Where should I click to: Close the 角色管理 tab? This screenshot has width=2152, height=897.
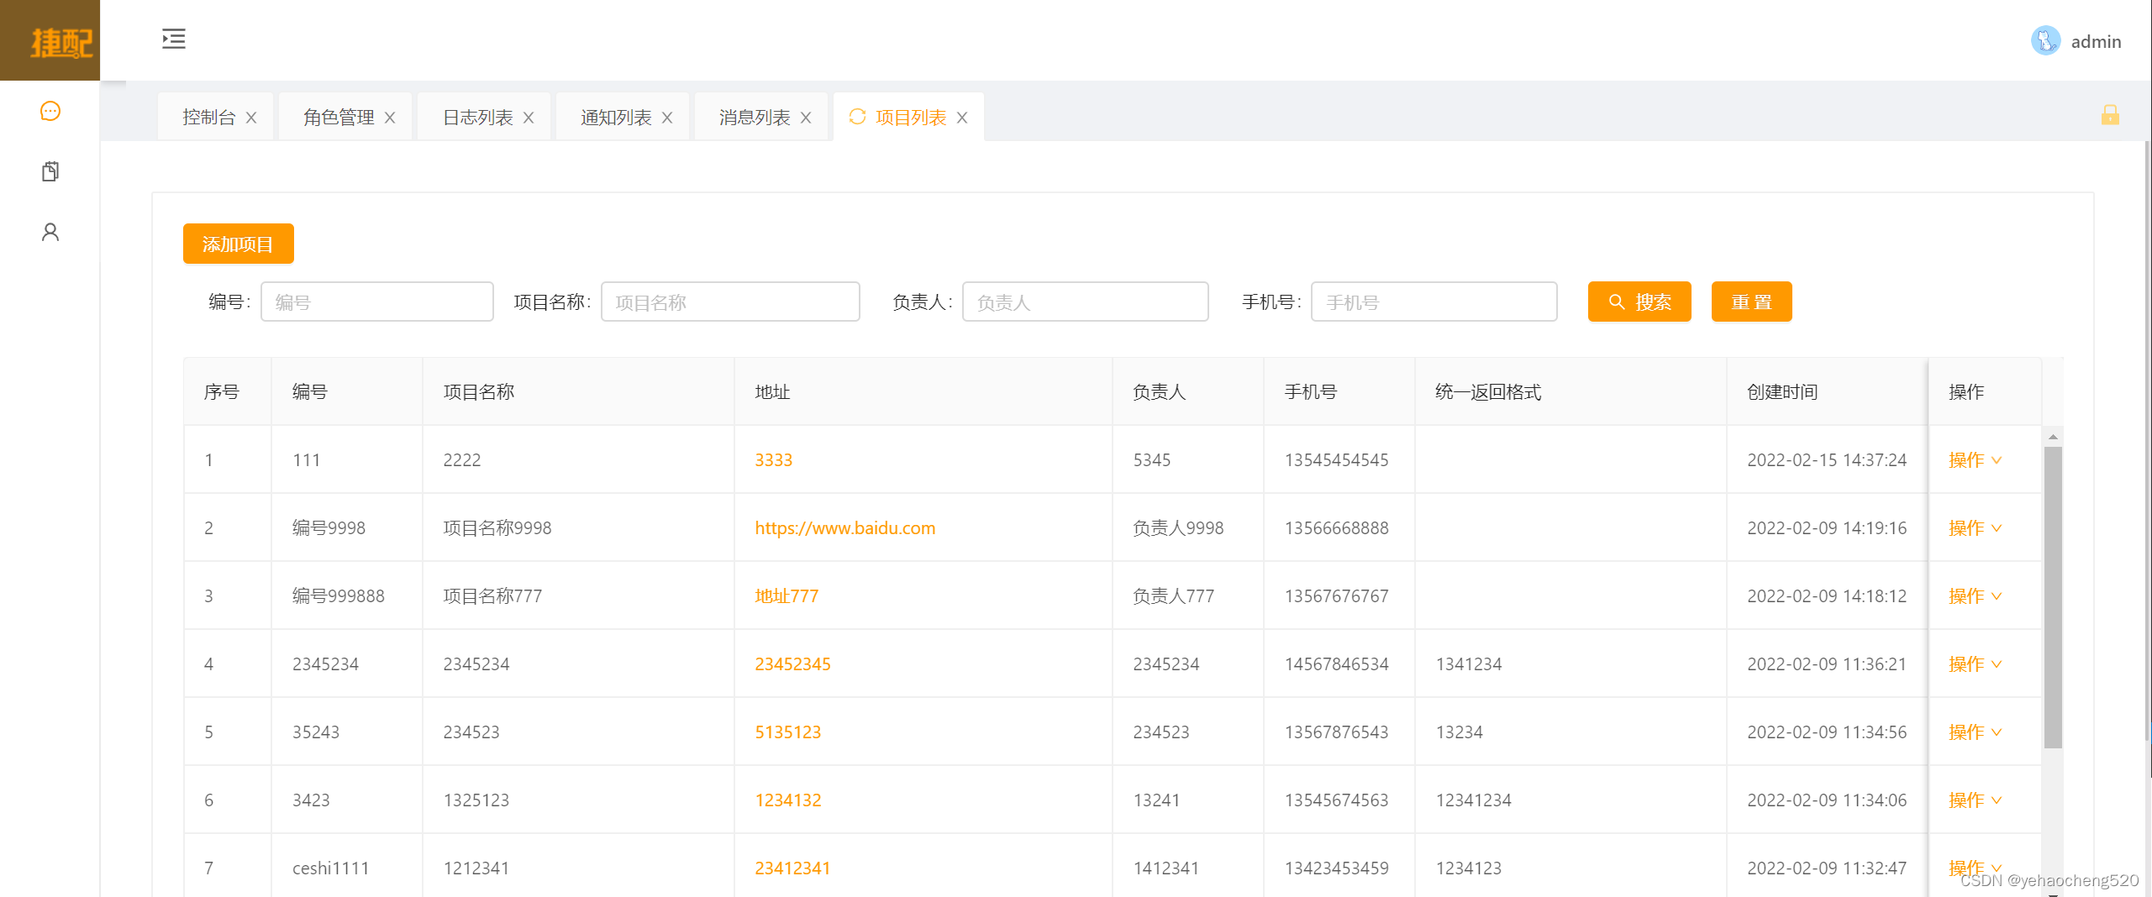pos(390,118)
